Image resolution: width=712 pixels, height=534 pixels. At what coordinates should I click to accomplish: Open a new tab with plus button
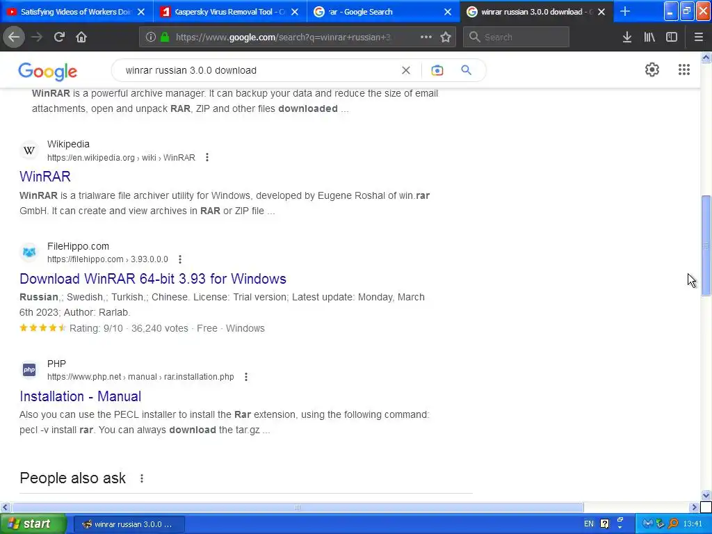pyautogui.click(x=625, y=11)
